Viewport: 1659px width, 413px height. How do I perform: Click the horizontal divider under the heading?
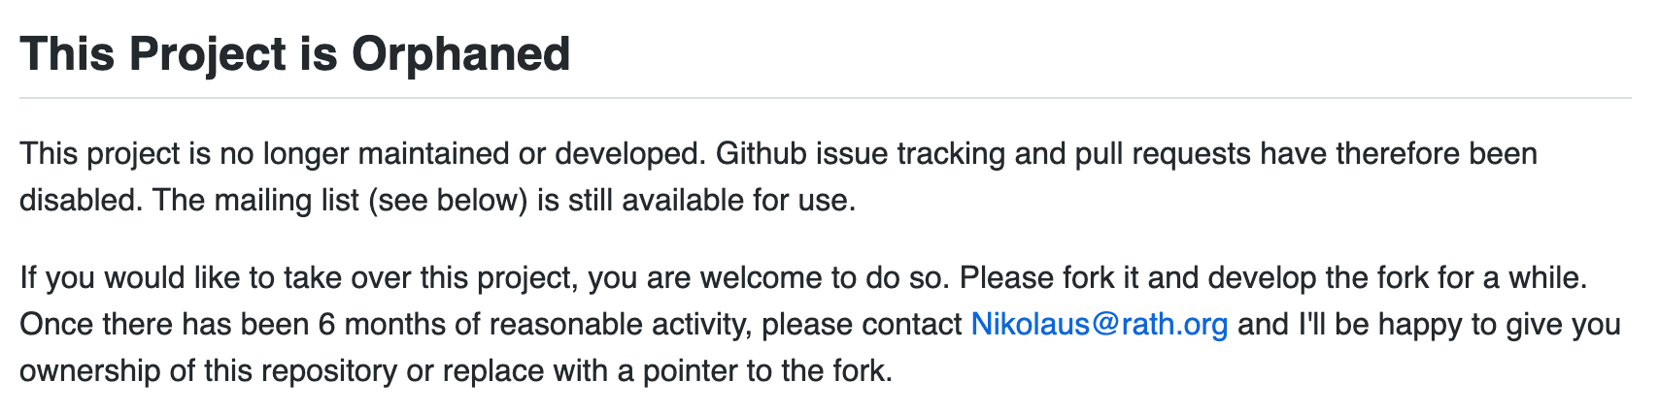826,98
